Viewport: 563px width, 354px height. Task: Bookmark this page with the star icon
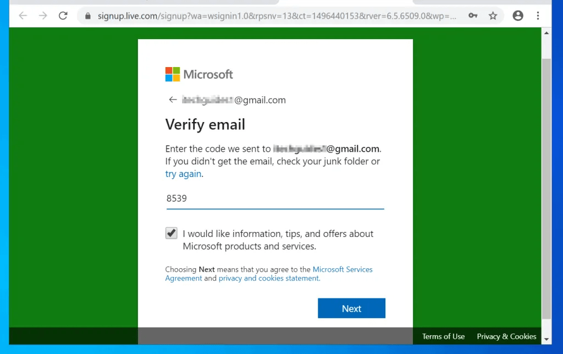coord(493,16)
